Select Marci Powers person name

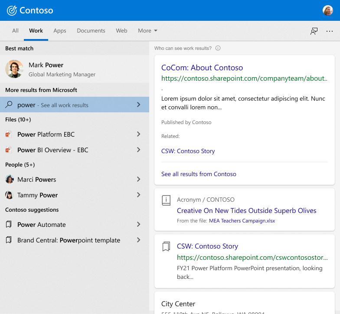tap(36, 180)
